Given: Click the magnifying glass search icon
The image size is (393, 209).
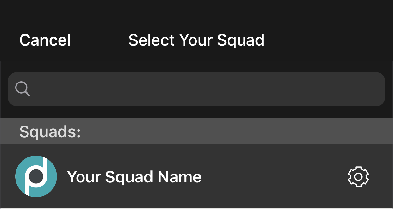Looking at the screenshot, I should click(x=23, y=89).
